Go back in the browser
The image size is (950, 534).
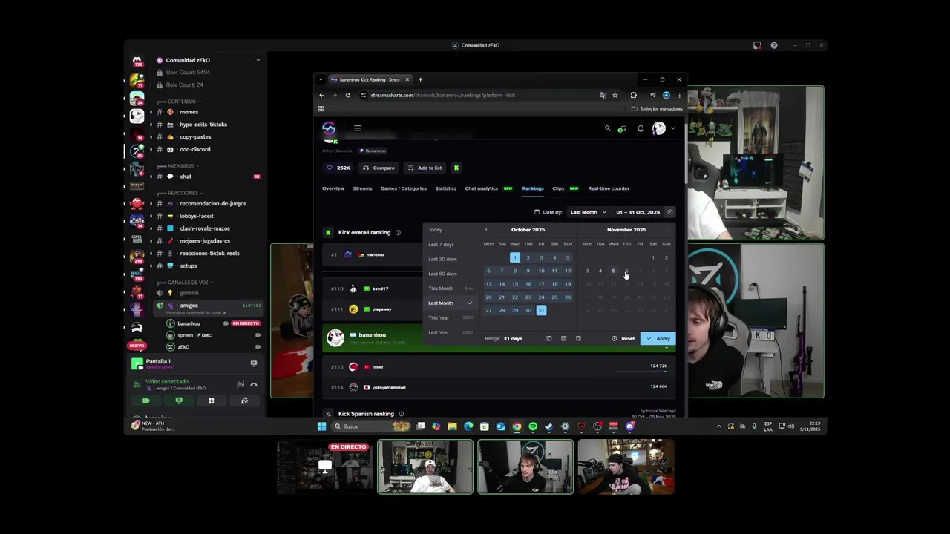[321, 95]
